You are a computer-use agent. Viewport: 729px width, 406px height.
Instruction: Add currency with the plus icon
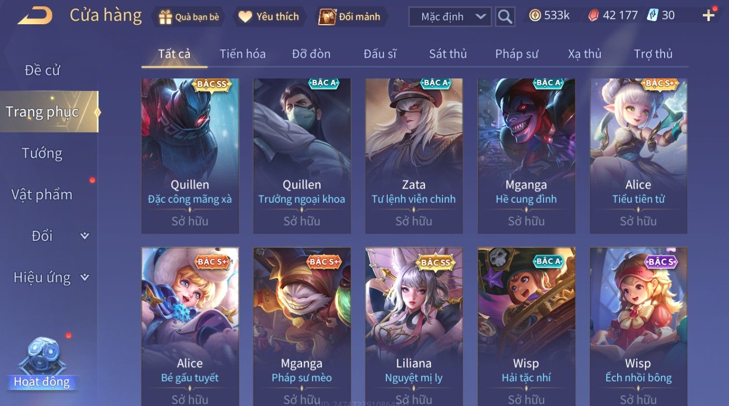pos(709,16)
